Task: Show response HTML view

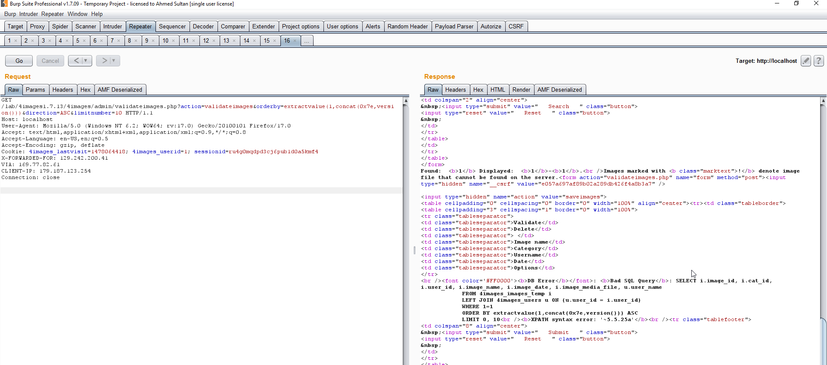Action: [x=497, y=90]
